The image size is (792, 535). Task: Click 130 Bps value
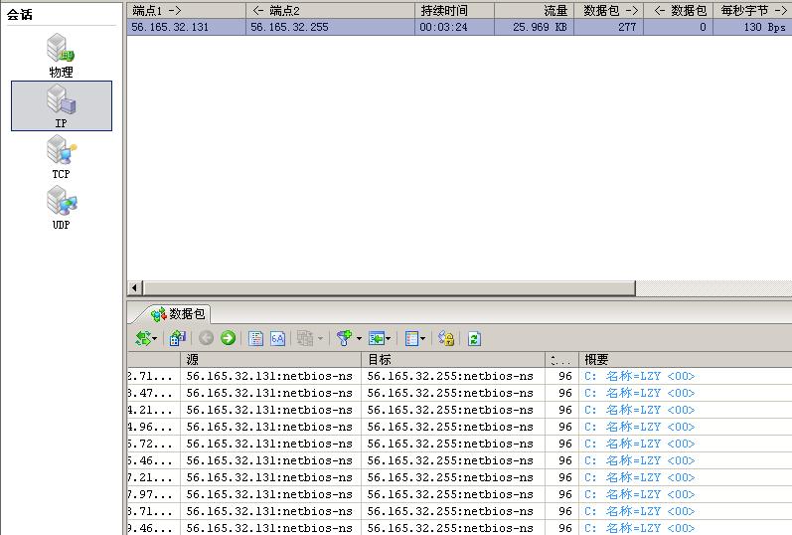point(764,27)
